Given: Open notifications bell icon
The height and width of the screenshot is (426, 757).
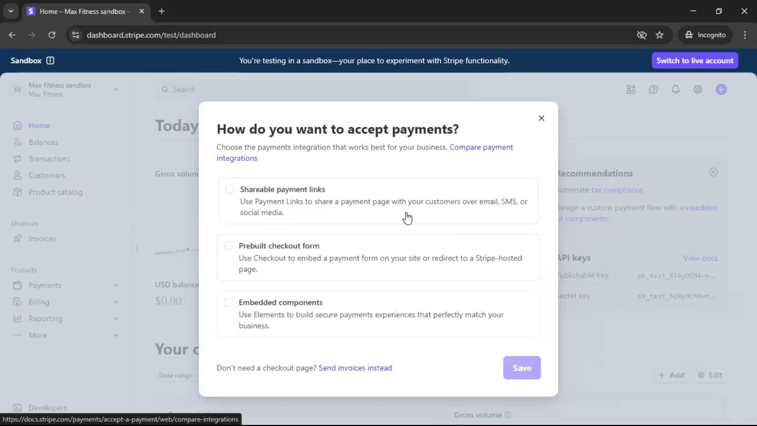Looking at the screenshot, I should click(x=675, y=90).
